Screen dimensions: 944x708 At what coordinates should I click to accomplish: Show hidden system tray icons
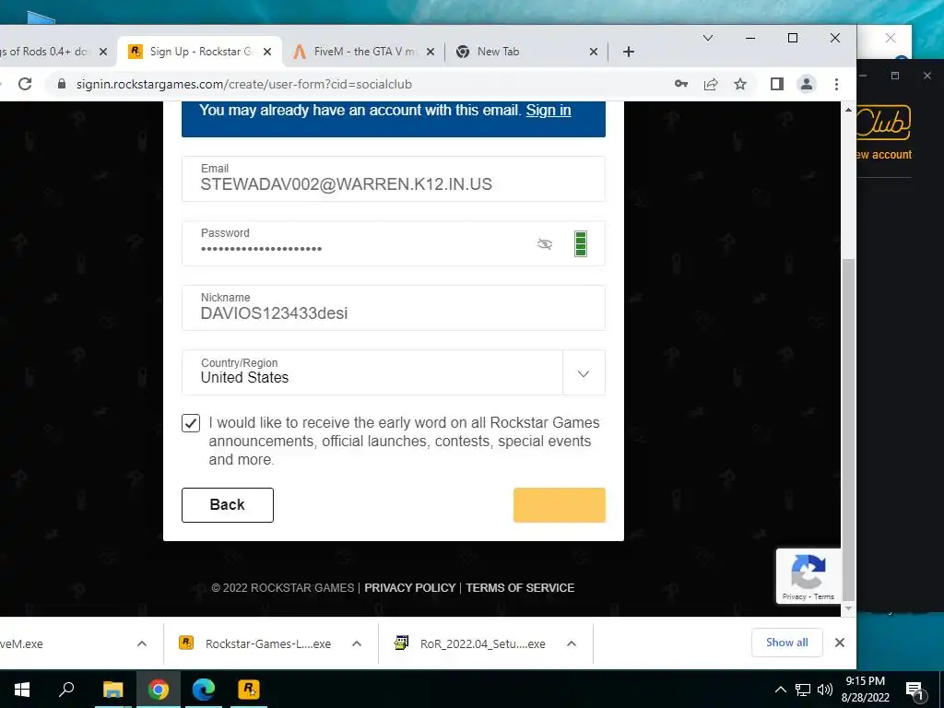coord(780,690)
